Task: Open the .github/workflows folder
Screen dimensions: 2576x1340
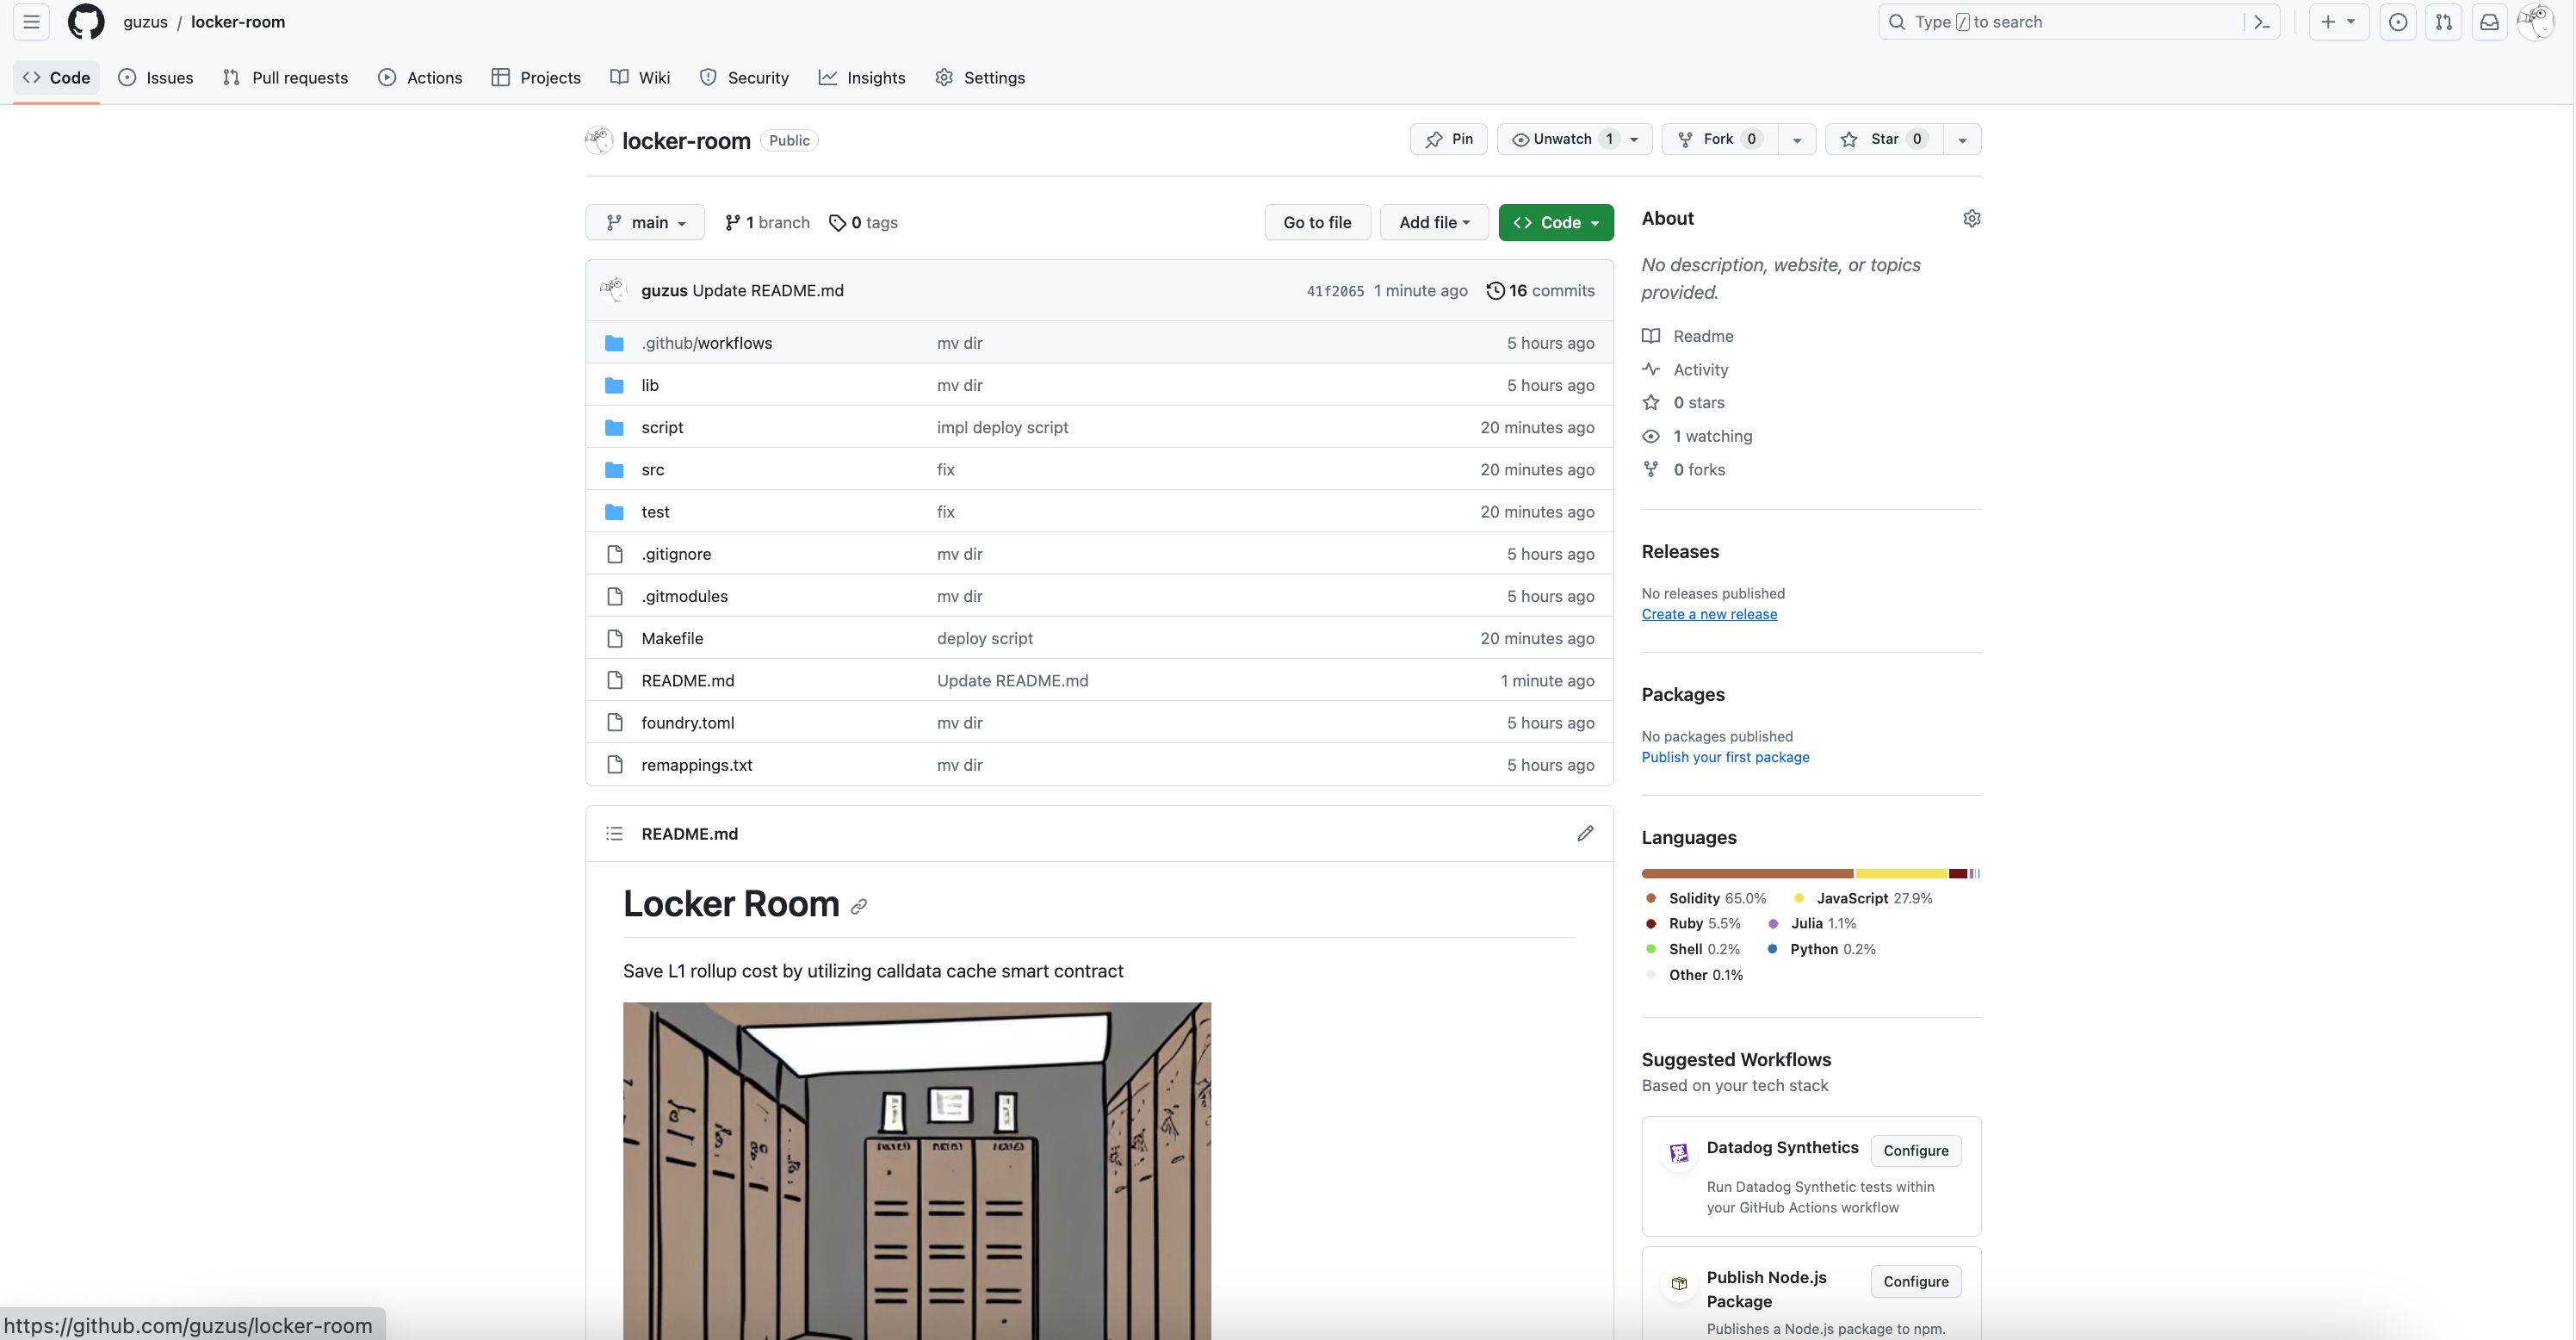Action: pos(706,343)
